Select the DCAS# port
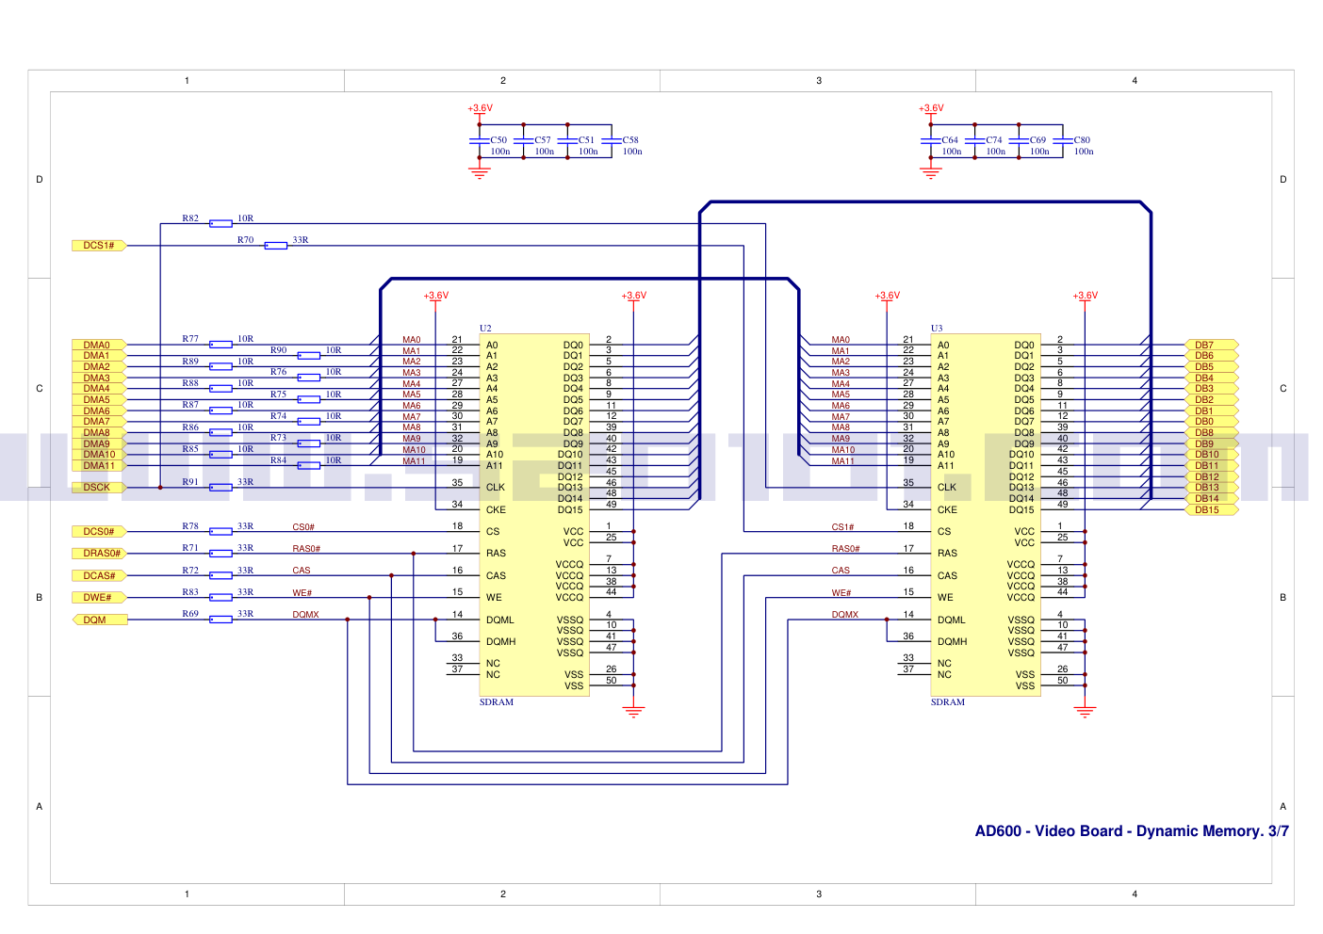 tap(99, 576)
